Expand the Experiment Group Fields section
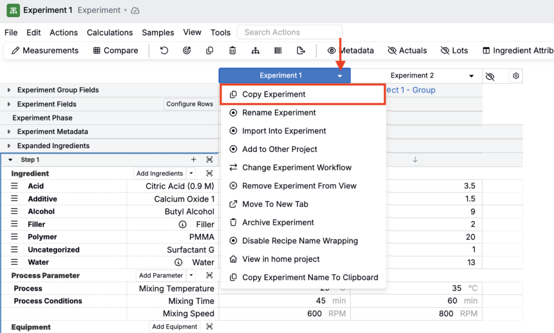The width and height of the screenshot is (554, 333). (9, 90)
